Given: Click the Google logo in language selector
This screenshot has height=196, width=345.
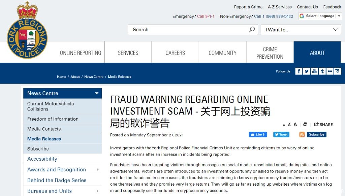Looking at the screenshot, I should (x=302, y=16).
